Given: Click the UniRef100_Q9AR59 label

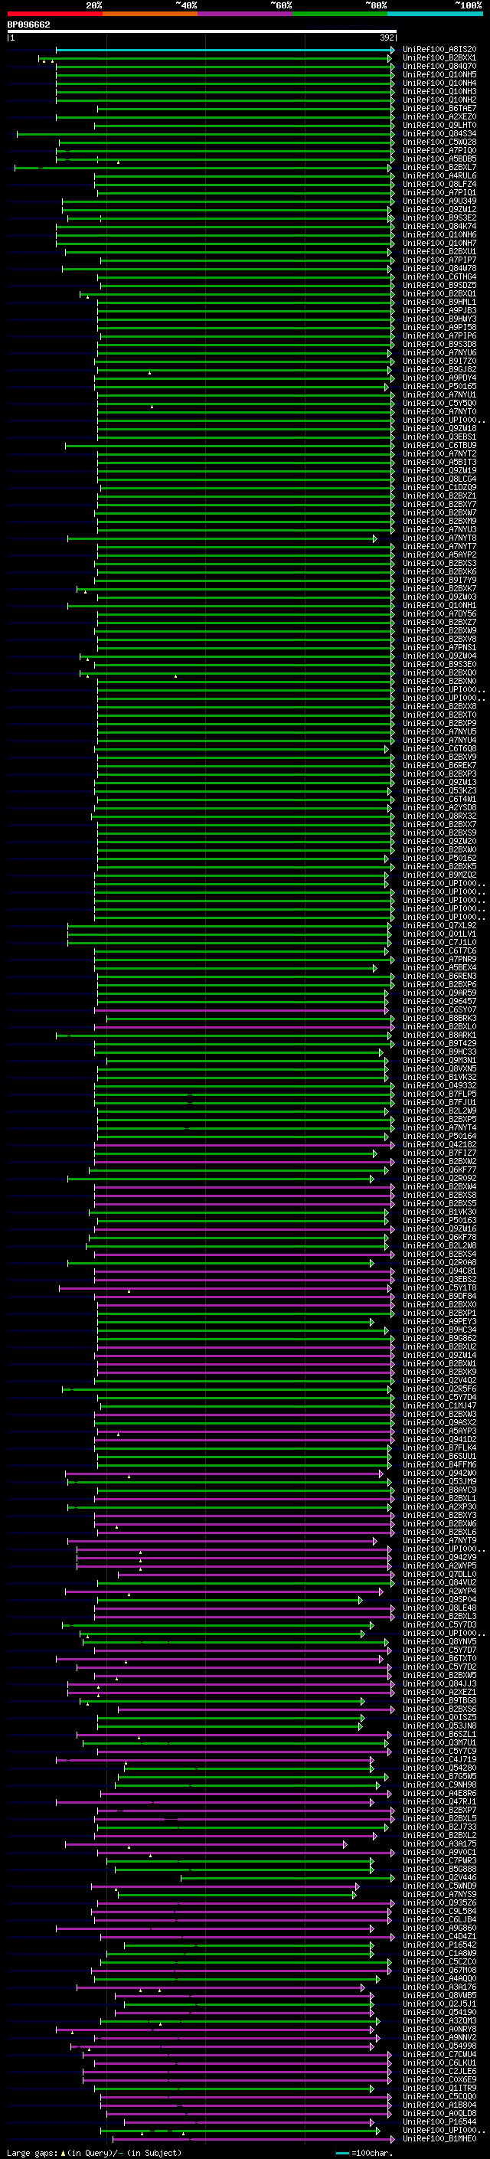Looking at the screenshot, I should coord(439,993).
